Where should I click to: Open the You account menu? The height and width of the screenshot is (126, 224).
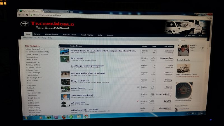tap(189, 36)
